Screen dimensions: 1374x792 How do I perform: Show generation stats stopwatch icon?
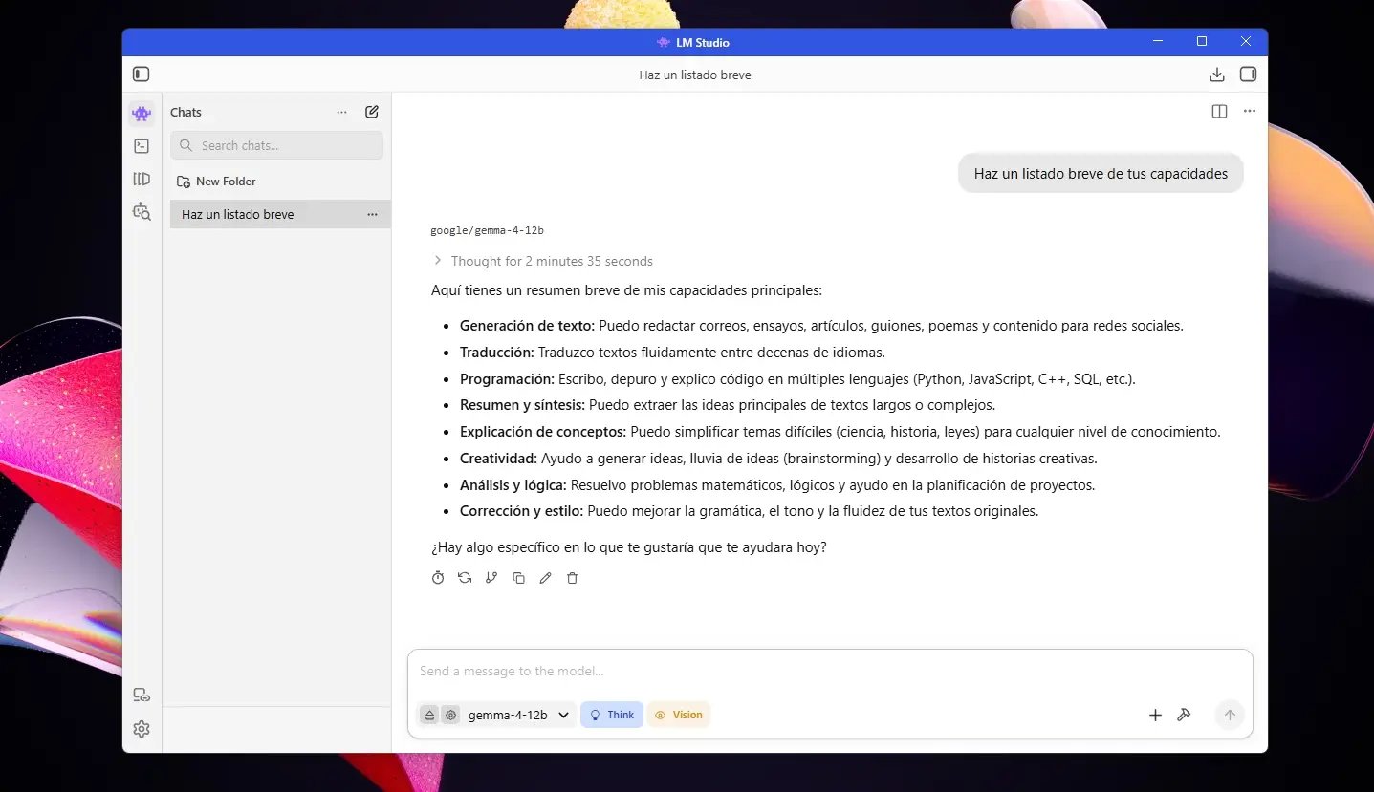click(438, 578)
